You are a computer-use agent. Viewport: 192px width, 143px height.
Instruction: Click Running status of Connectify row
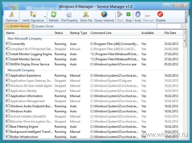[60, 44]
